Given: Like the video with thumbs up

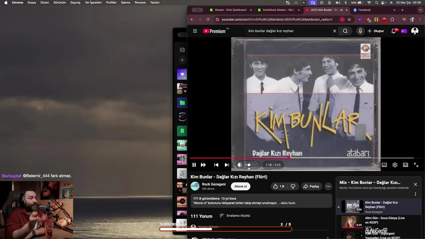Looking at the screenshot, I should (x=279, y=186).
